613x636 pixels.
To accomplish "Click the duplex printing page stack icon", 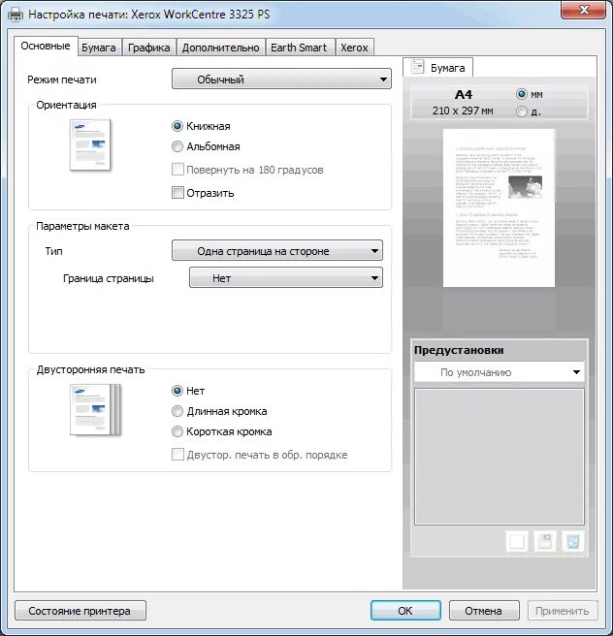I will pyautogui.click(x=95, y=410).
